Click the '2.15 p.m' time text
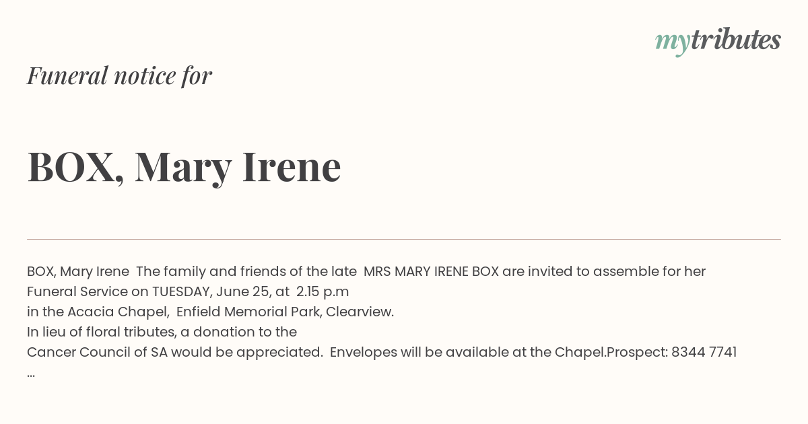The image size is (808, 424). [x=323, y=292]
